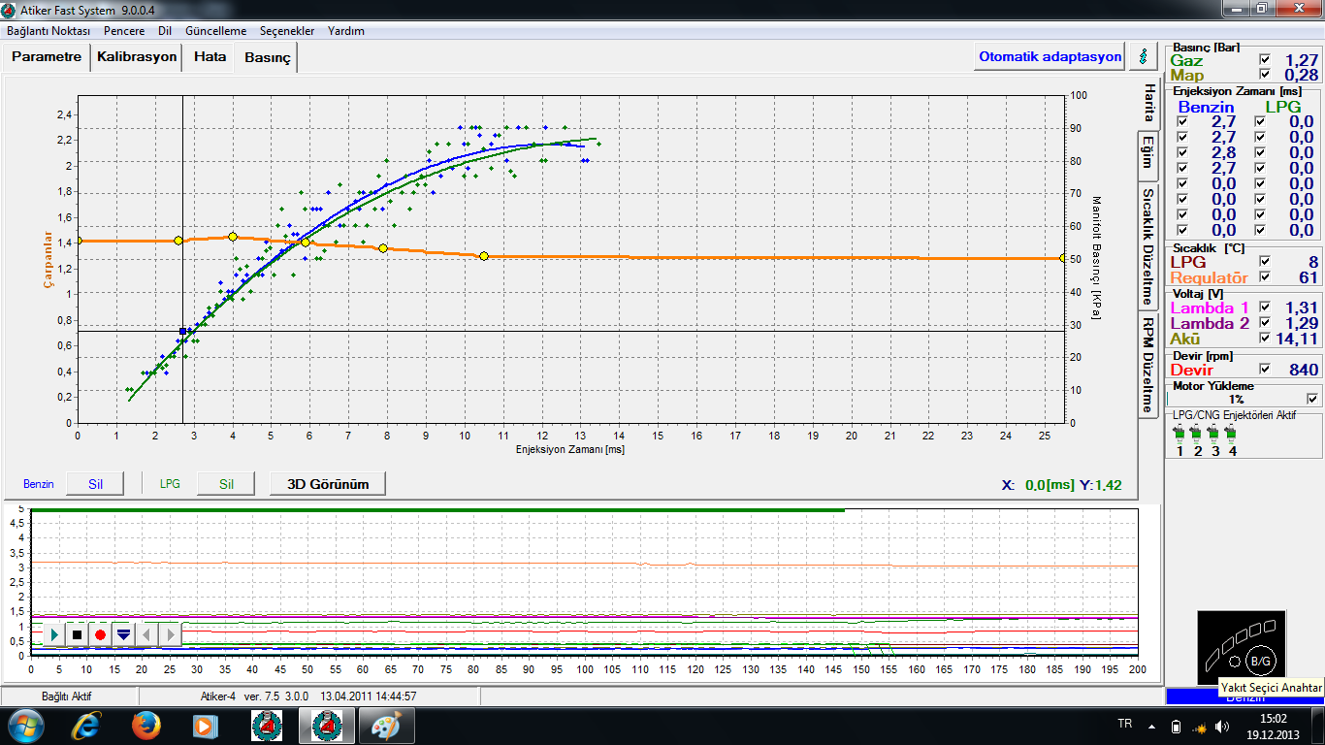Viewport: 1325px width, 745px height.
Task: Switch to the first Atiker taskbar window
Action: coord(266,725)
